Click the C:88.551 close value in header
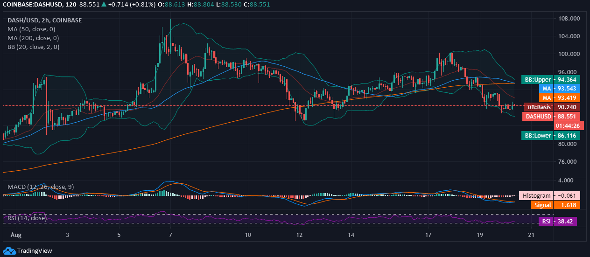 pos(256,4)
